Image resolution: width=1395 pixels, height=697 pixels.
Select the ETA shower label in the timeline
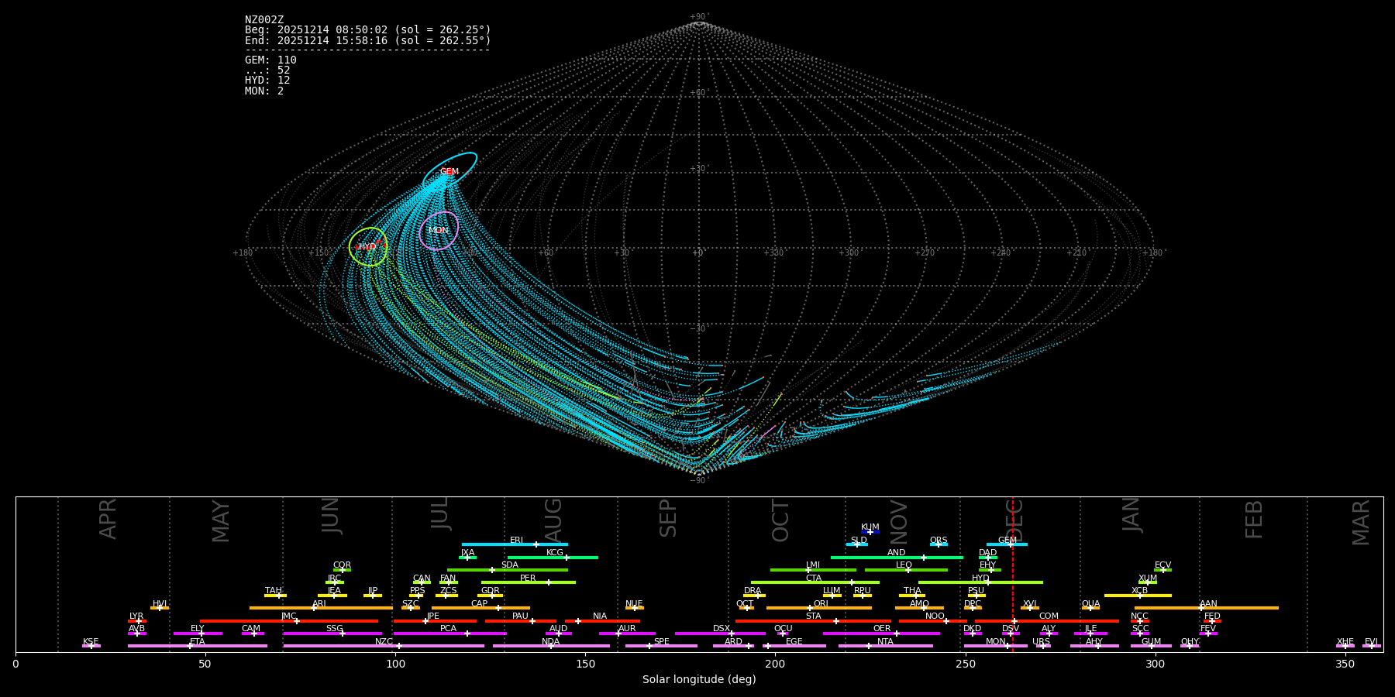coord(198,641)
